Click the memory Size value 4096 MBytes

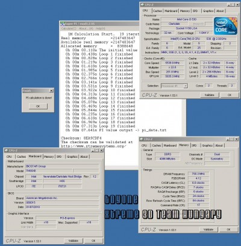click(x=167, y=159)
